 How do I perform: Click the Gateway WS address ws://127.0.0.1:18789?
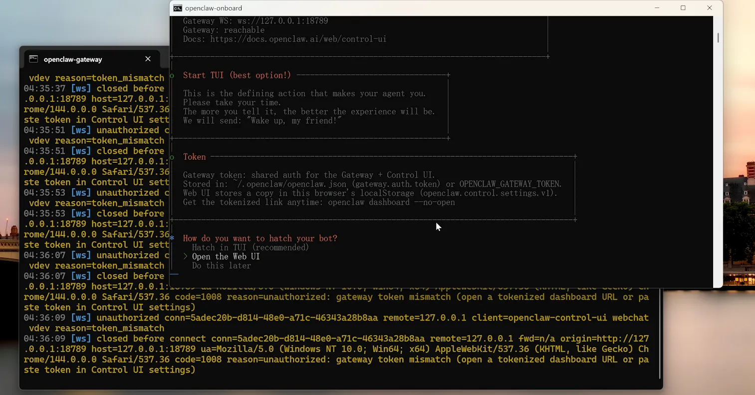pos(282,21)
